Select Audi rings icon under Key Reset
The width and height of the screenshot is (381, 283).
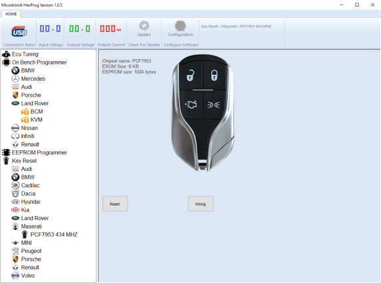(x=15, y=169)
